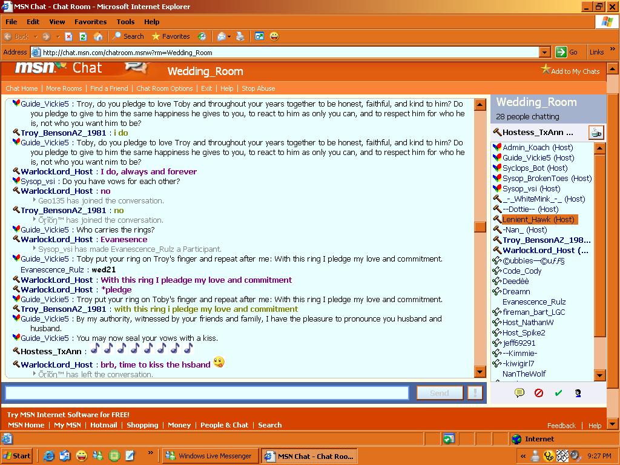Click the People & Chat footer link
This screenshot has width=620, height=465.
(x=224, y=425)
